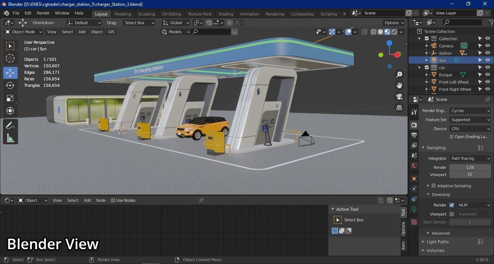Select the Transform tool

pos(10,111)
